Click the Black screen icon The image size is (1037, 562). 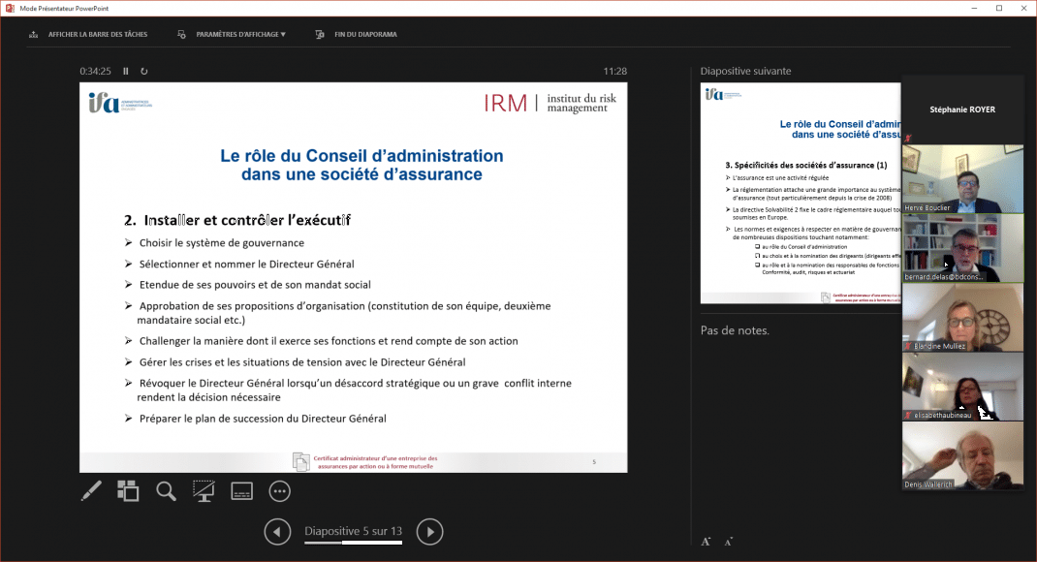pos(203,490)
